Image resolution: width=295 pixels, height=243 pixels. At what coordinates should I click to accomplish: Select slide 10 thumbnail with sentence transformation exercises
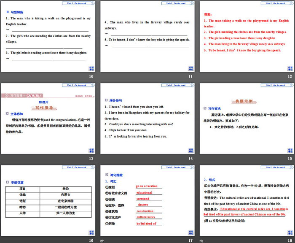[x=48, y=37]
